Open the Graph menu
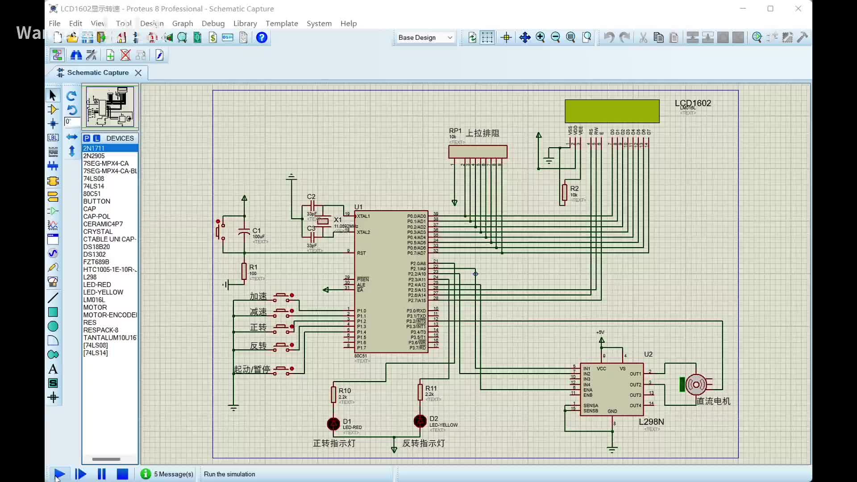Screen dimensions: 857x482 coord(183,23)
